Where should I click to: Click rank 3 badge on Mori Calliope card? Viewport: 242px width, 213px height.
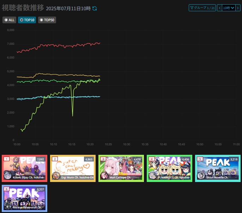tap(103, 159)
